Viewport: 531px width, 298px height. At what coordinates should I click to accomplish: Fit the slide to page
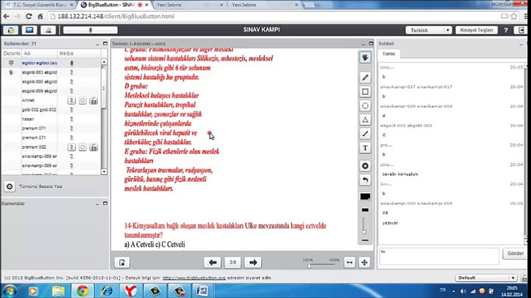click(364, 262)
